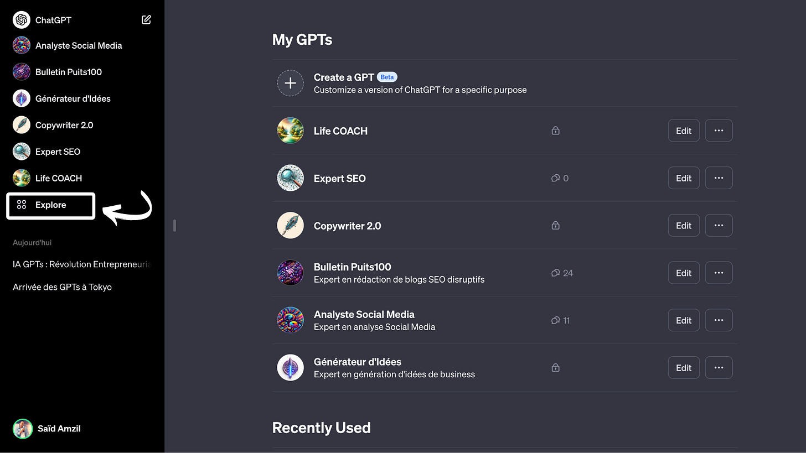Image resolution: width=806 pixels, height=453 pixels.
Task: Start a new chat with pencil icon
Action: [146, 20]
